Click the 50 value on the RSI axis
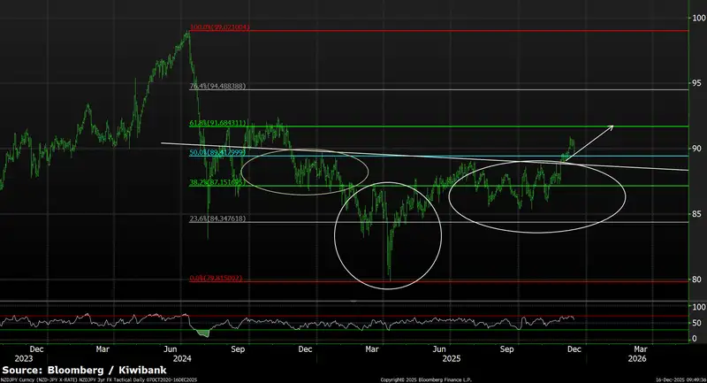707x383 pixels. pyautogui.click(x=696, y=323)
